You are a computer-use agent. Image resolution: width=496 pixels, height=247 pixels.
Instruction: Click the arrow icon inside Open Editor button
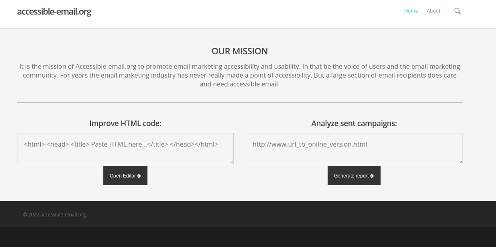tap(139, 176)
